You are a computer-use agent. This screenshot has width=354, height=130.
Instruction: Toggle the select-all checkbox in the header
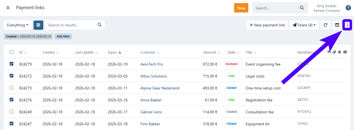pos(11,52)
